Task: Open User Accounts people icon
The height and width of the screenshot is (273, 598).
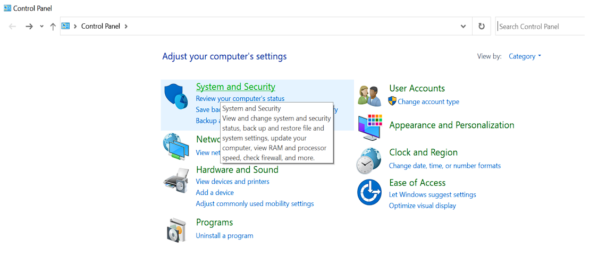Action: coord(369,96)
